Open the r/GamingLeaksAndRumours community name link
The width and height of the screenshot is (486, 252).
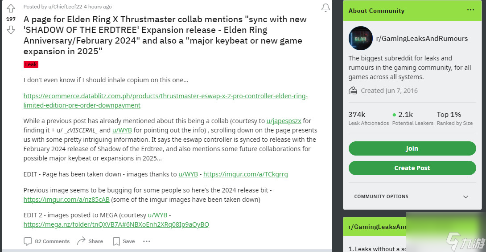click(x=422, y=38)
